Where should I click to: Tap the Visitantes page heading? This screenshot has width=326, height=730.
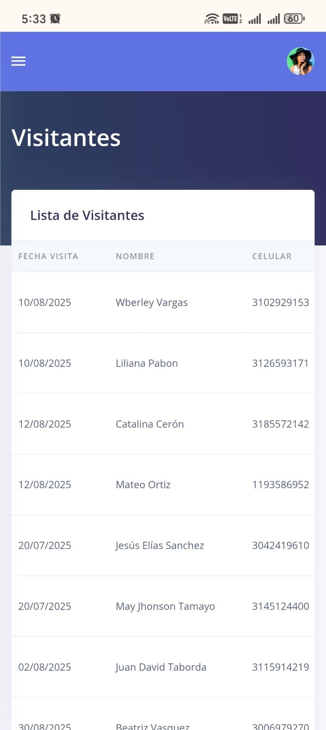click(66, 138)
